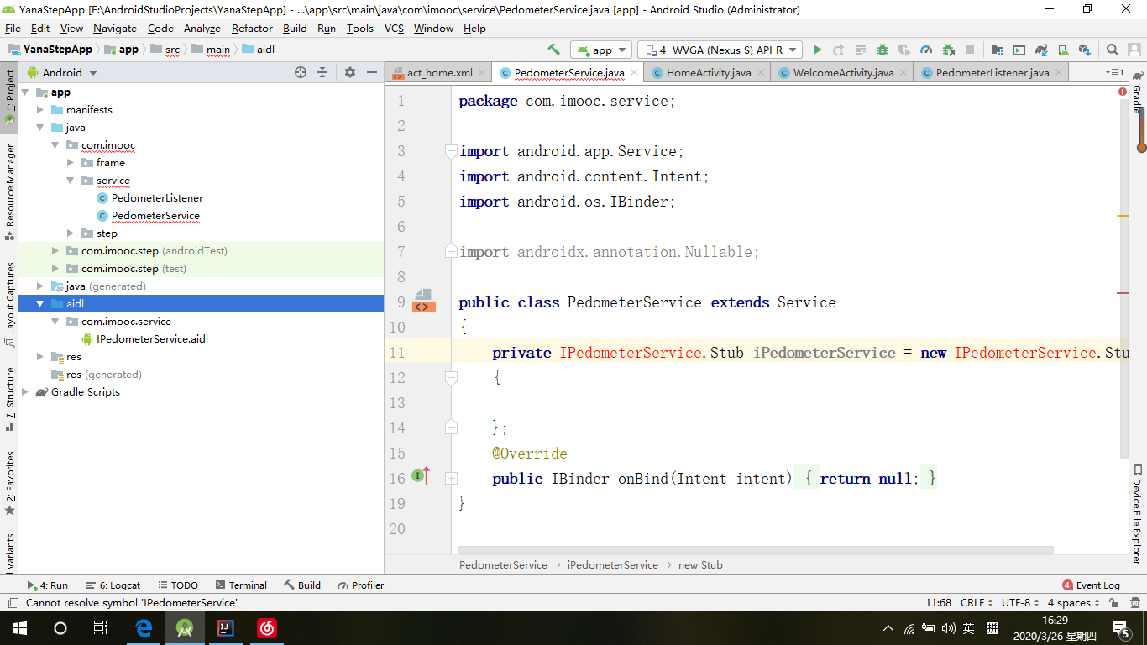Screen dimensions: 1147x645
Task: Toggle Resource Manager side panel
Action: point(10,191)
